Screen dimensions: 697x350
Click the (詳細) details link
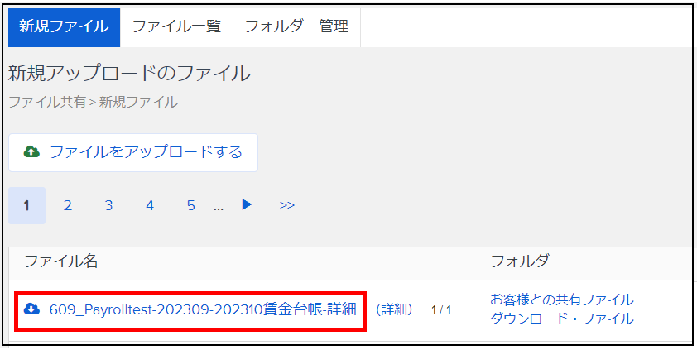(x=395, y=309)
